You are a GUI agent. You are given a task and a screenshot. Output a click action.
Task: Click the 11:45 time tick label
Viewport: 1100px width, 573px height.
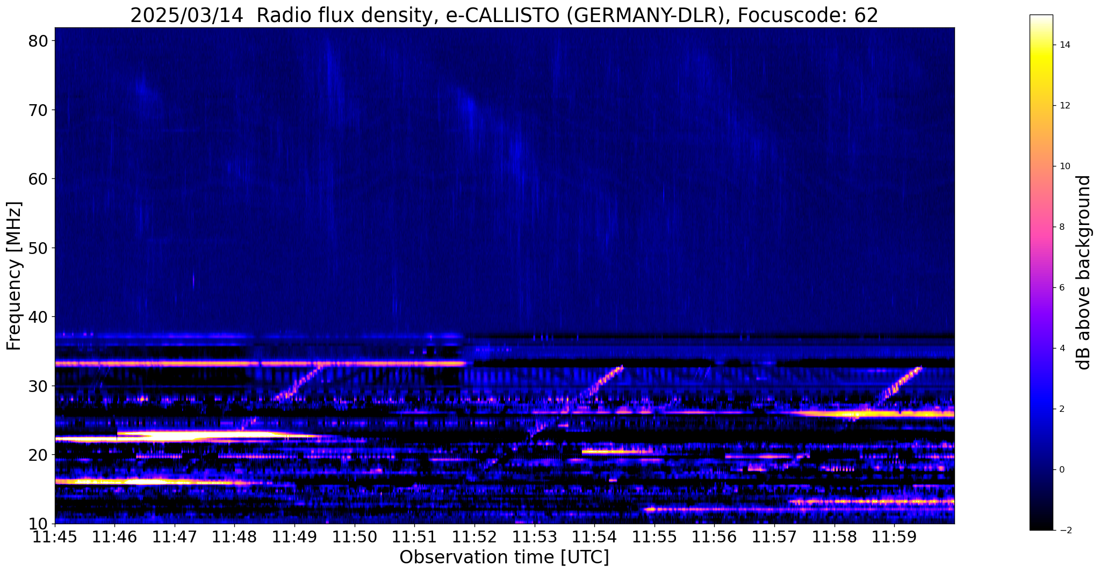[x=55, y=537]
